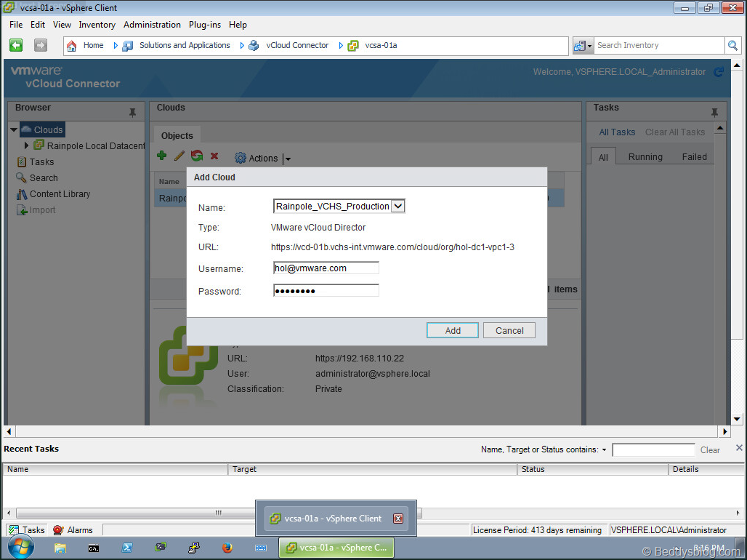The height and width of the screenshot is (560, 747).
Task: Open the file explorer taskbar icon
Action: pyautogui.click(x=60, y=548)
